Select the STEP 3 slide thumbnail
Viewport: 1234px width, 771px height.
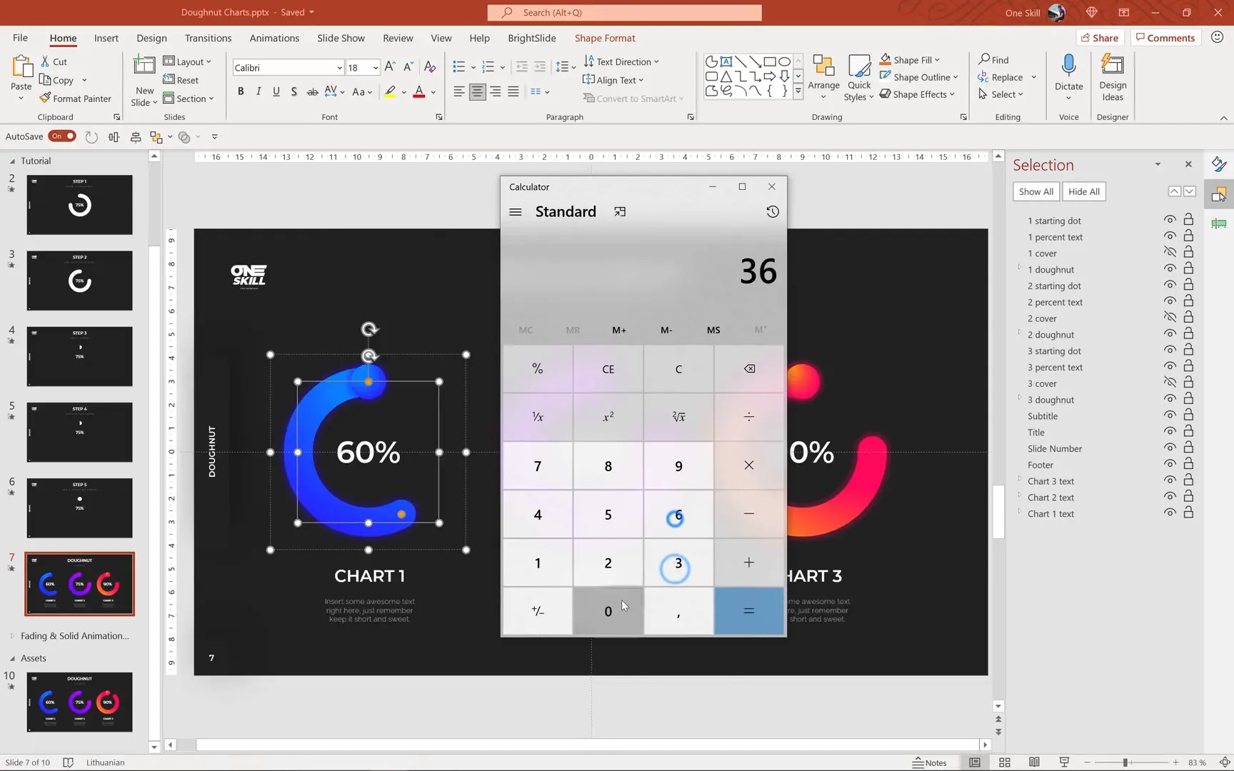(x=79, y=356)
